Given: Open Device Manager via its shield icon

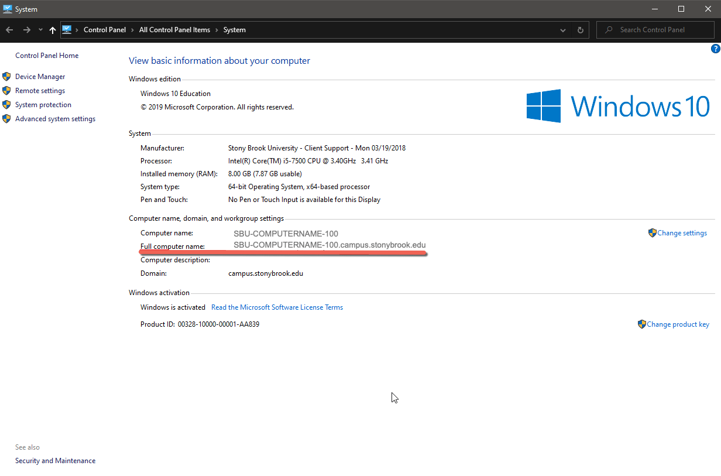Looking at the screenshot, I should coord(6,76).
